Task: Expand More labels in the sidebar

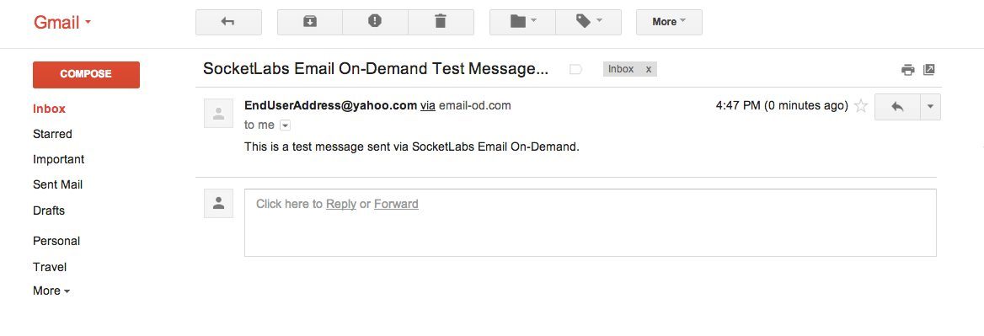Action: coord(51,291)
